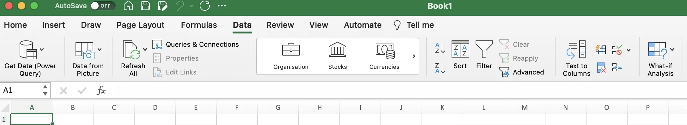Screen dimensions: 687x125
Task: Select row 1 header
Action: coord(5,120)
